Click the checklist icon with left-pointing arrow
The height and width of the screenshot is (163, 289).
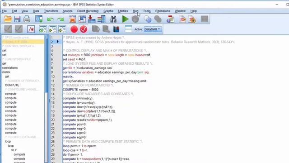click(x=62, y=29)
